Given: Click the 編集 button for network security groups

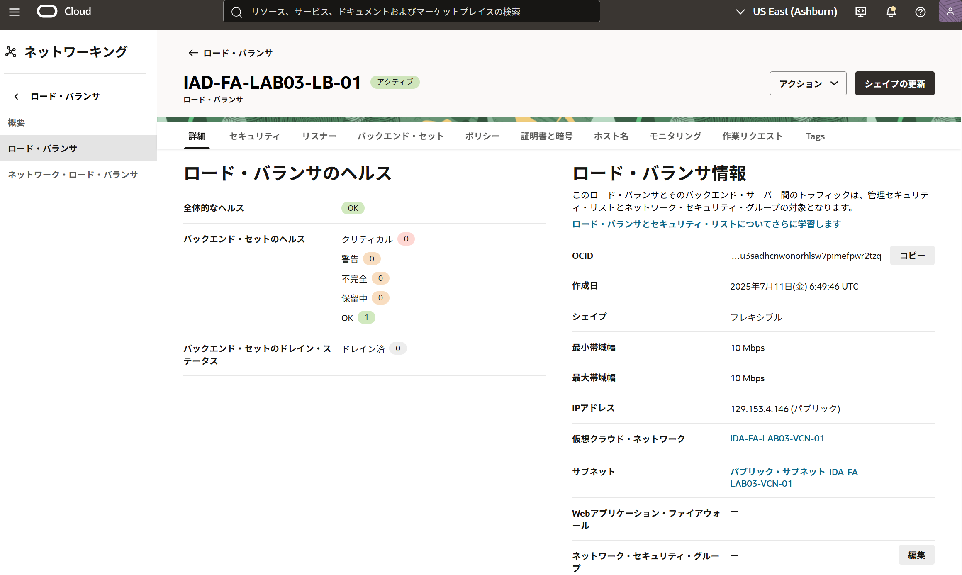Looking at the screenshot, I should (916, 555).
